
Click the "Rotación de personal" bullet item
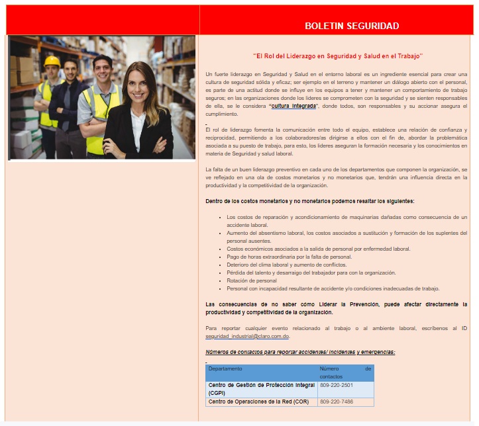coord(252,280)
